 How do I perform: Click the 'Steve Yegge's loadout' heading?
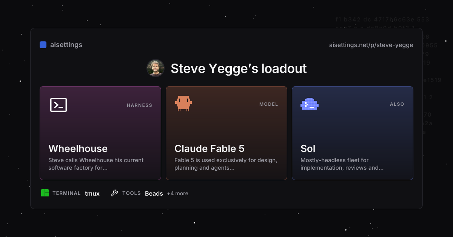(239, 68)
